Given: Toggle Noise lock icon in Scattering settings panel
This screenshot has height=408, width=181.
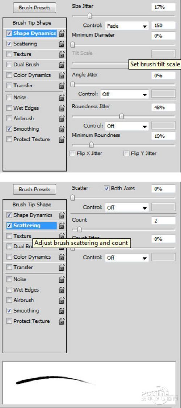Looking at the screenshot, I should click(x=62, y=280).
